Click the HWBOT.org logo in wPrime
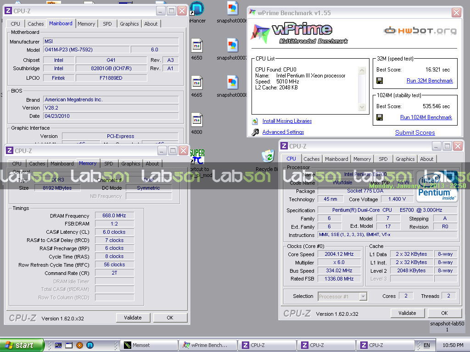The width and height of the screenshot is (470, 352). click(x=420, y=31)
